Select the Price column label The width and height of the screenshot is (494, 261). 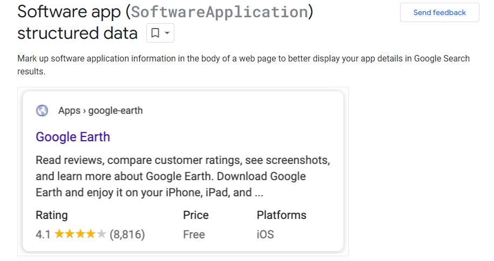pyautogui.click(x=196, y=215)
